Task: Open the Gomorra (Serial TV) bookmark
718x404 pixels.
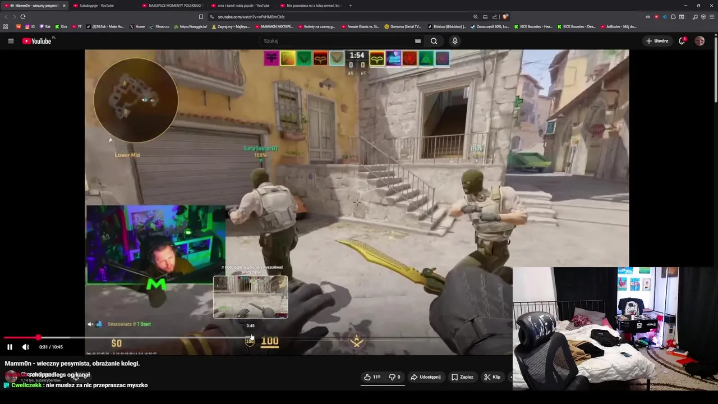Action: (x=404, y=26)
